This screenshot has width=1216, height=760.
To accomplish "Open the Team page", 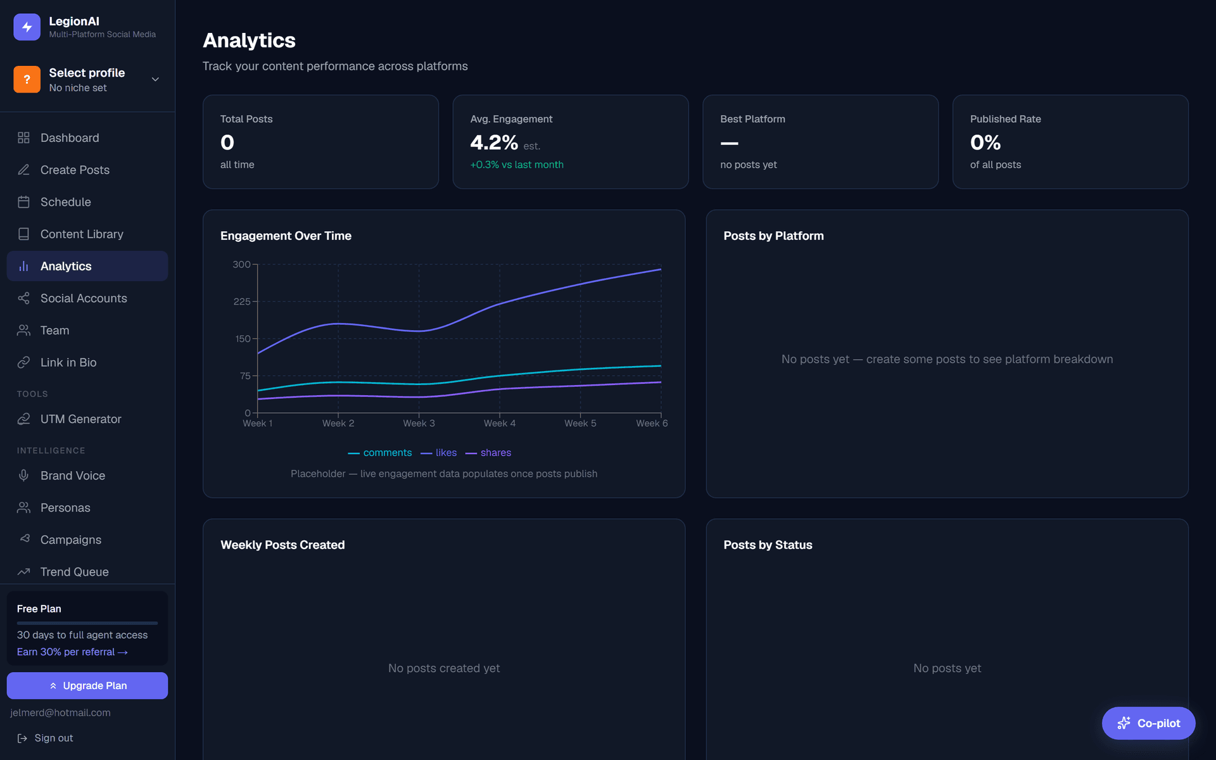I will (x=87, y=330).
